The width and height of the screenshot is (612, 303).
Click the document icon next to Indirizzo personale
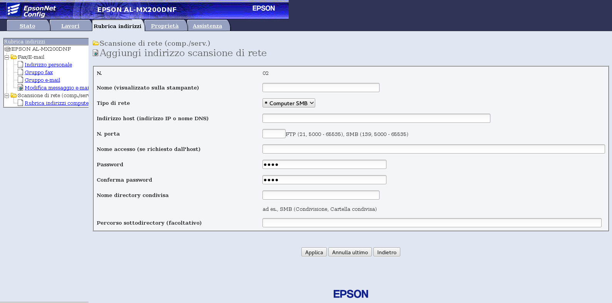pyautogui.click(x=20, y=65)
